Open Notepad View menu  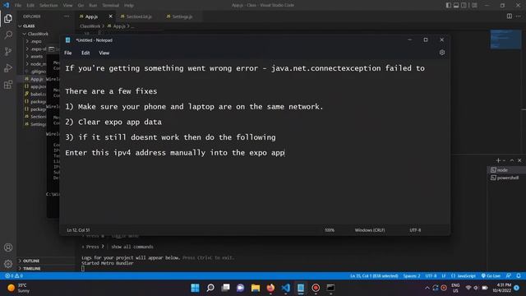pyautogui.click(x=104, y=53)
